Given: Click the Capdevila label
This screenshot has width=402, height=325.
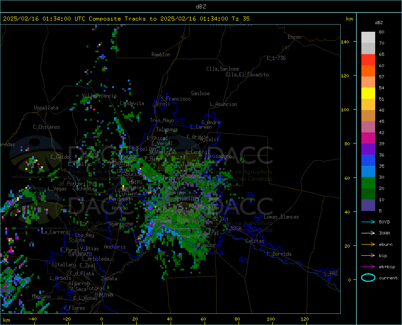Looking at the screenshot, I should point(132,103).
